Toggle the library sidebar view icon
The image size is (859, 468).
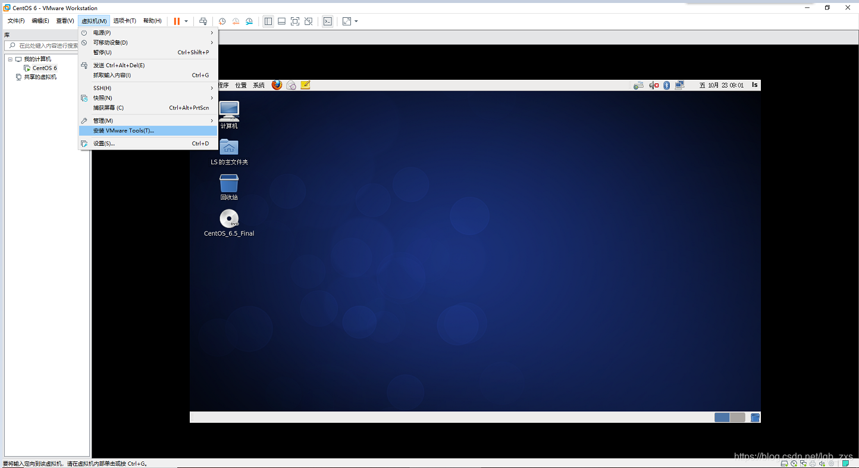pyautogui.click(x=268, y=21)
